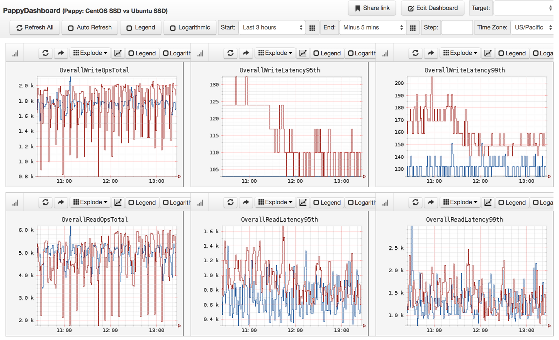
Task: Open the Start time range dropdown
Action: pyautogui.click(x=272, y=27)
